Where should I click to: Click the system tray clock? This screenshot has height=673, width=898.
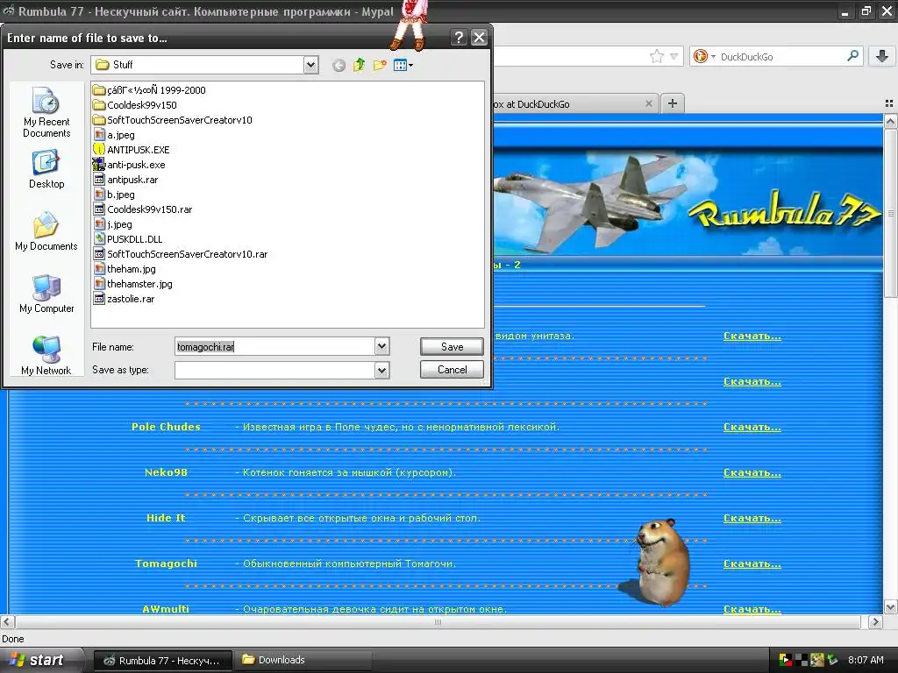866,660
